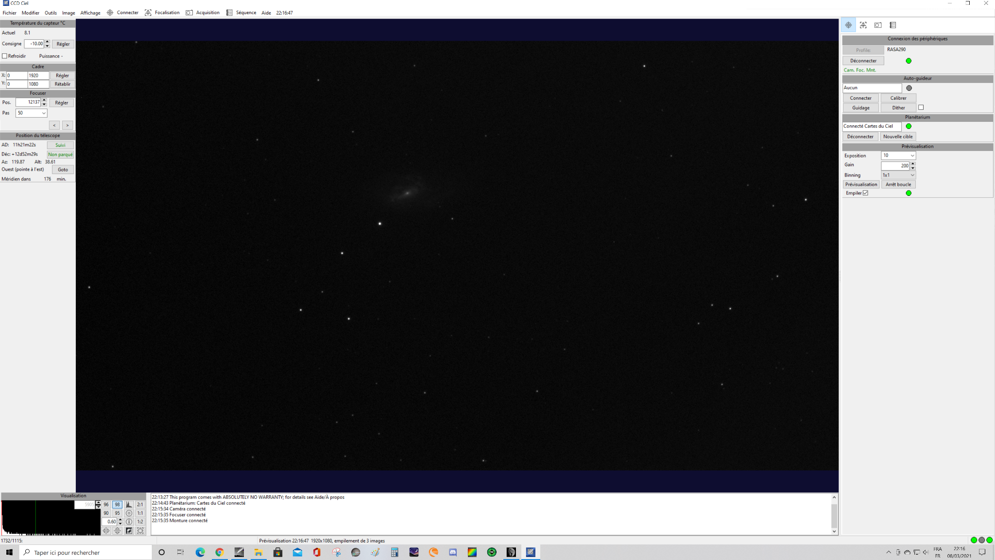The height and width of the screenshot is (560, 995).
Task: Click the Séquence toolbar icon
Action: pos(229,13)
